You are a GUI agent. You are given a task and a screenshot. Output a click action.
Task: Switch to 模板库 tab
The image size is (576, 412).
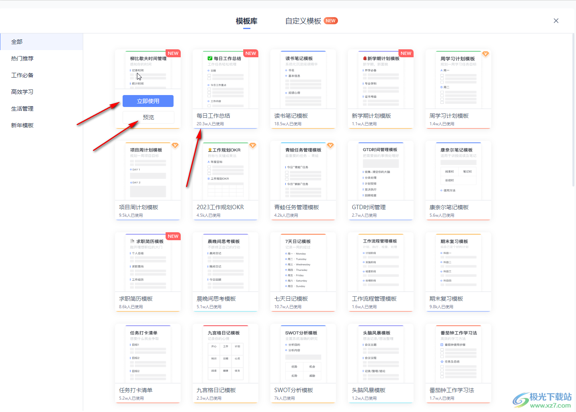pyautogui.click(x=246, y=21)
